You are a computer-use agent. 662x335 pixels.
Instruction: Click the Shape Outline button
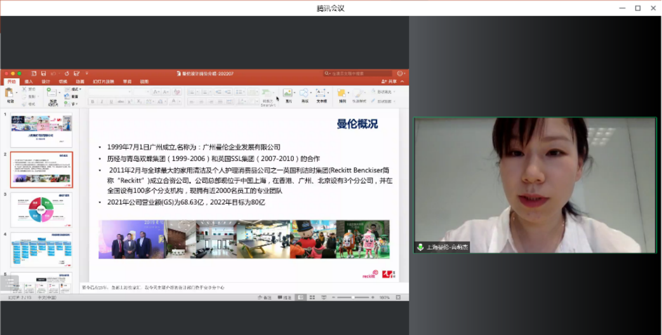tap(383, 101)
